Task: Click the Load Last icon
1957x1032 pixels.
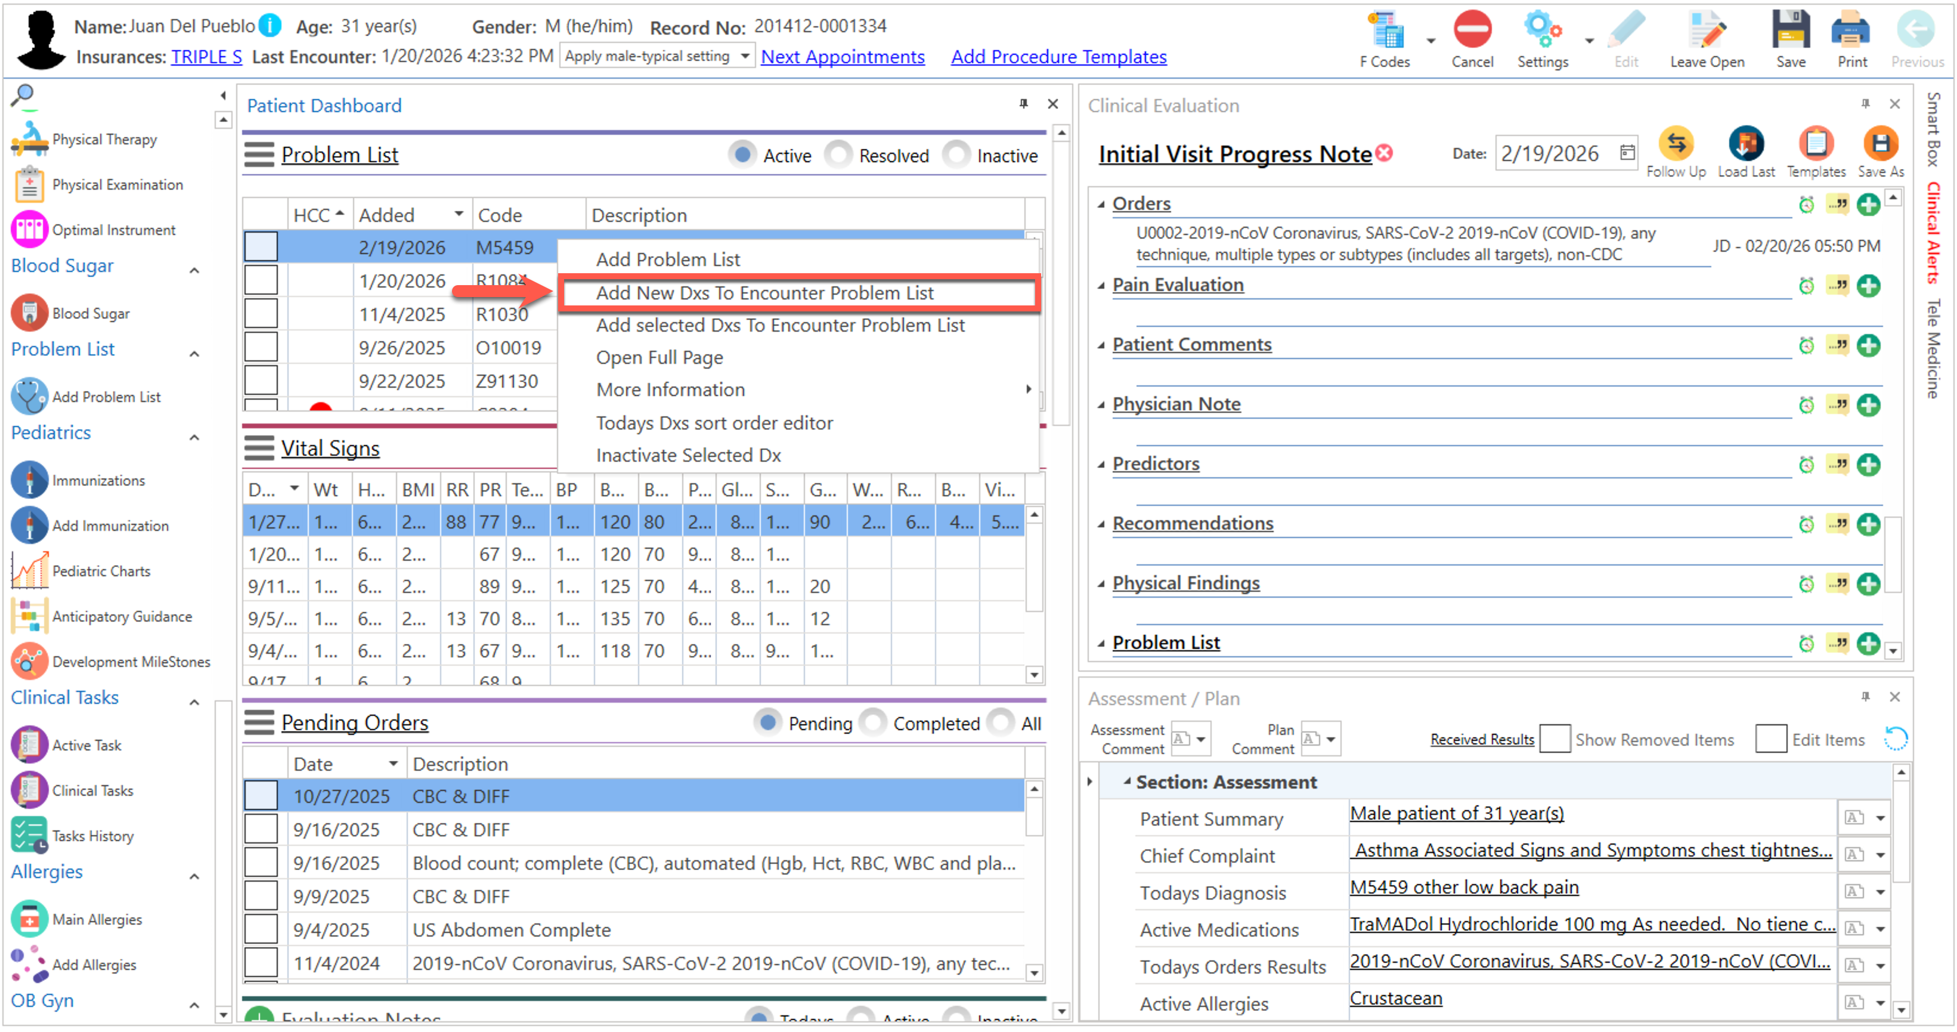Action: 1745,144
